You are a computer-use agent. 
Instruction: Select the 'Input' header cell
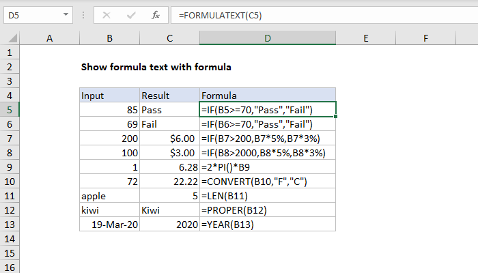coord(109,96)
